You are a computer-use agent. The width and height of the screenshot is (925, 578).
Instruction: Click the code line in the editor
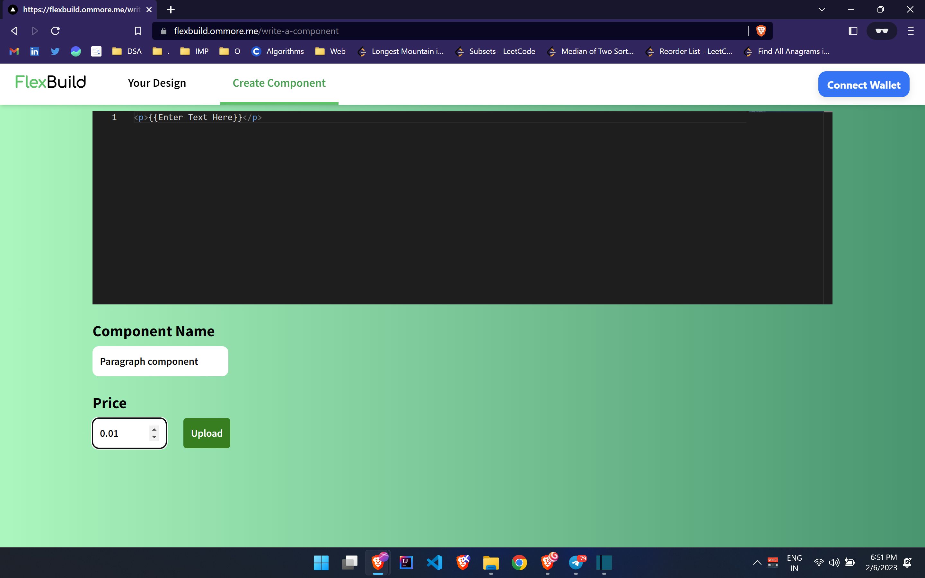click(x=198, y=117)
